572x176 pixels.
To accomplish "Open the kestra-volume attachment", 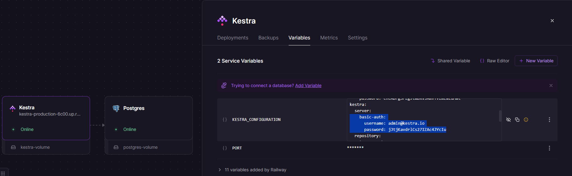I will [46, 147].
